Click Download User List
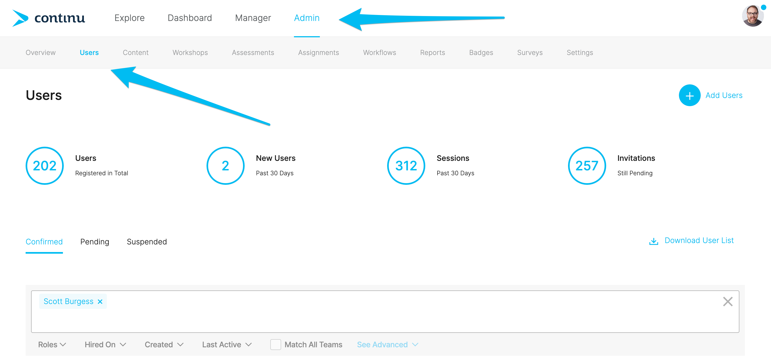 point(699,241)
